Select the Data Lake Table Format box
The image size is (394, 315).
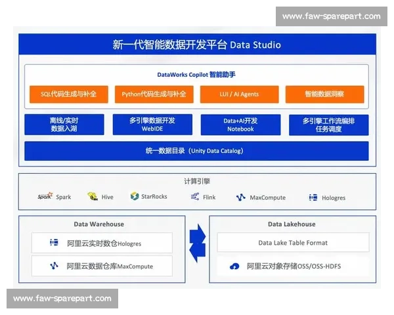[x=292, y=243]
